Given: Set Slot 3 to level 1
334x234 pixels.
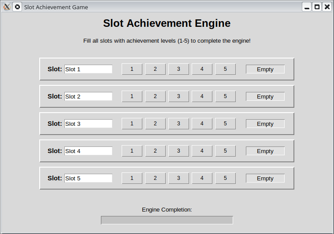Looking at the screenshot, I should pos(132,124).
